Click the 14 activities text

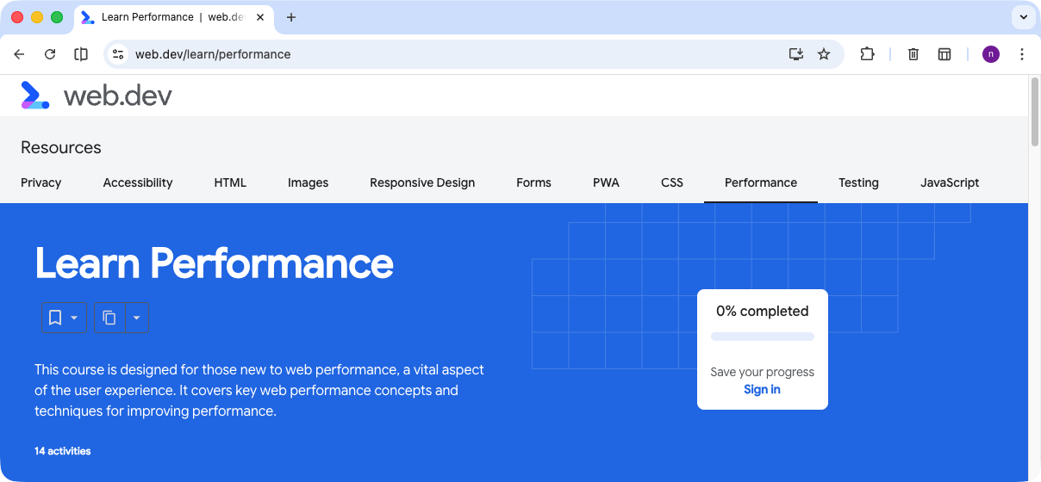click(x=62, y=451)
